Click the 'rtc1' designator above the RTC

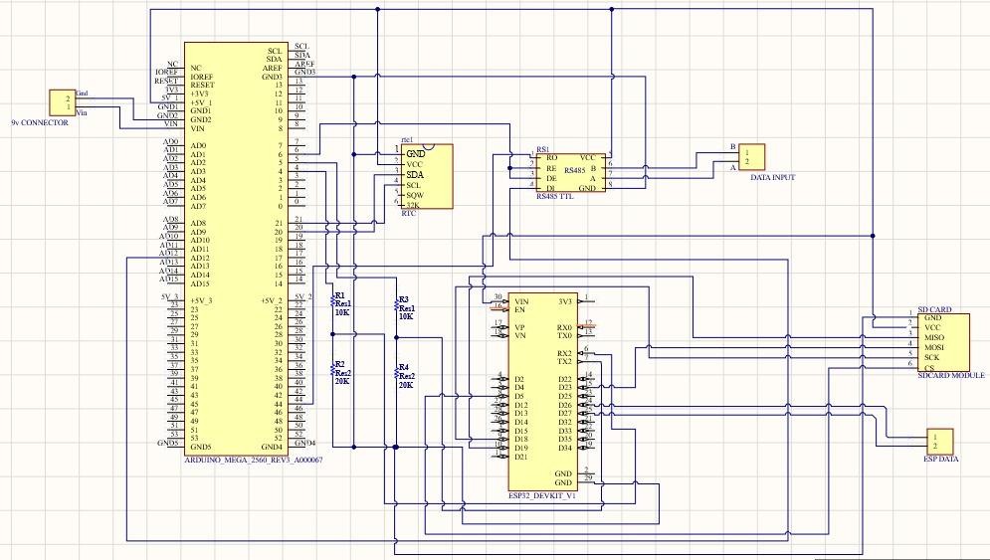click(x=407, y=139)
